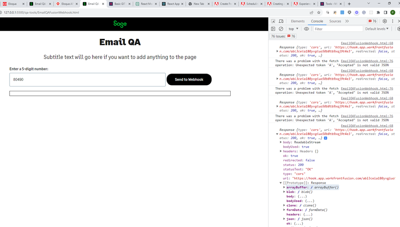Viewport: 400px width, 227px height.
Task: Open the green P profile avatar
Action: pos(393,12)
